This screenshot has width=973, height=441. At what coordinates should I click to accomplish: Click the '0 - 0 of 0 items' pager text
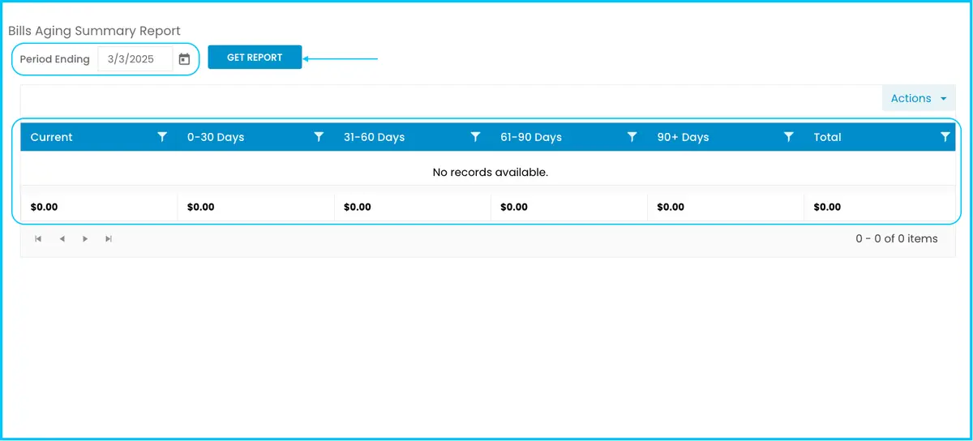tap(897, 238)
